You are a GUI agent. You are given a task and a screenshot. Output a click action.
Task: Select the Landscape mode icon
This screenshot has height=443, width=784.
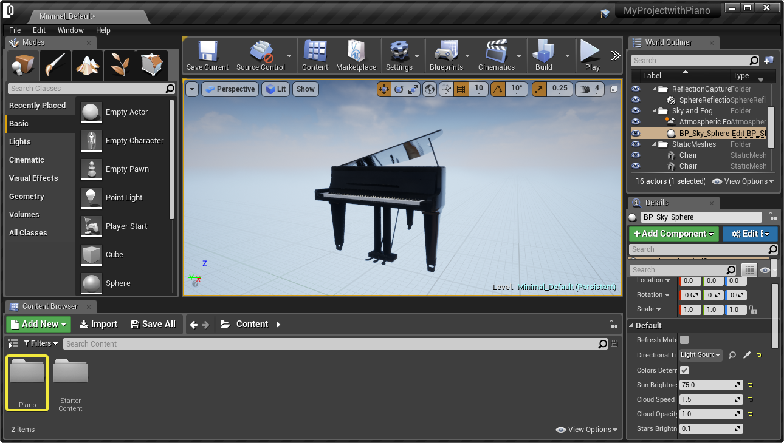[87, 65]
